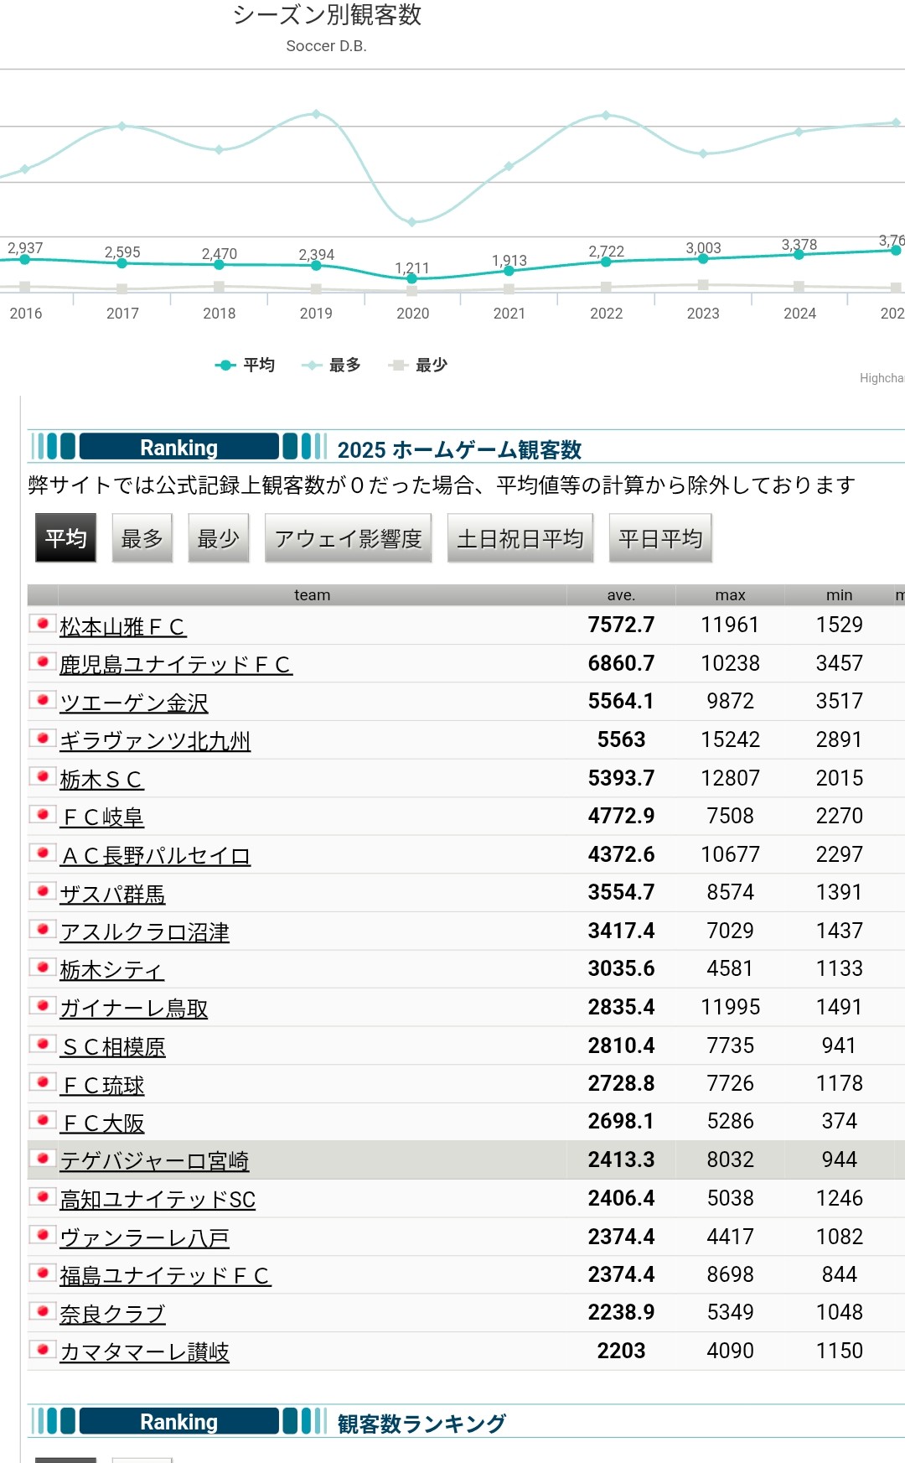Switch to the 最少 ranking tab
Image resolution: width=905 pixels, height=1463 pixels.
pos(218,538)
